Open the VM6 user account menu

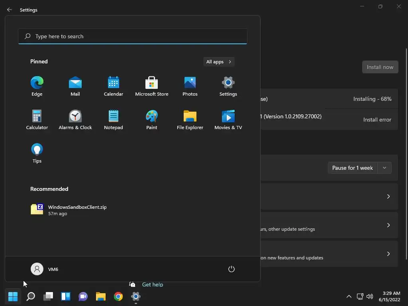(x=45, y=269)
